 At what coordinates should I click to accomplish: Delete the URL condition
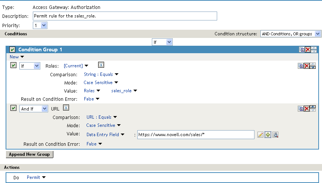(x=307, y=109)
